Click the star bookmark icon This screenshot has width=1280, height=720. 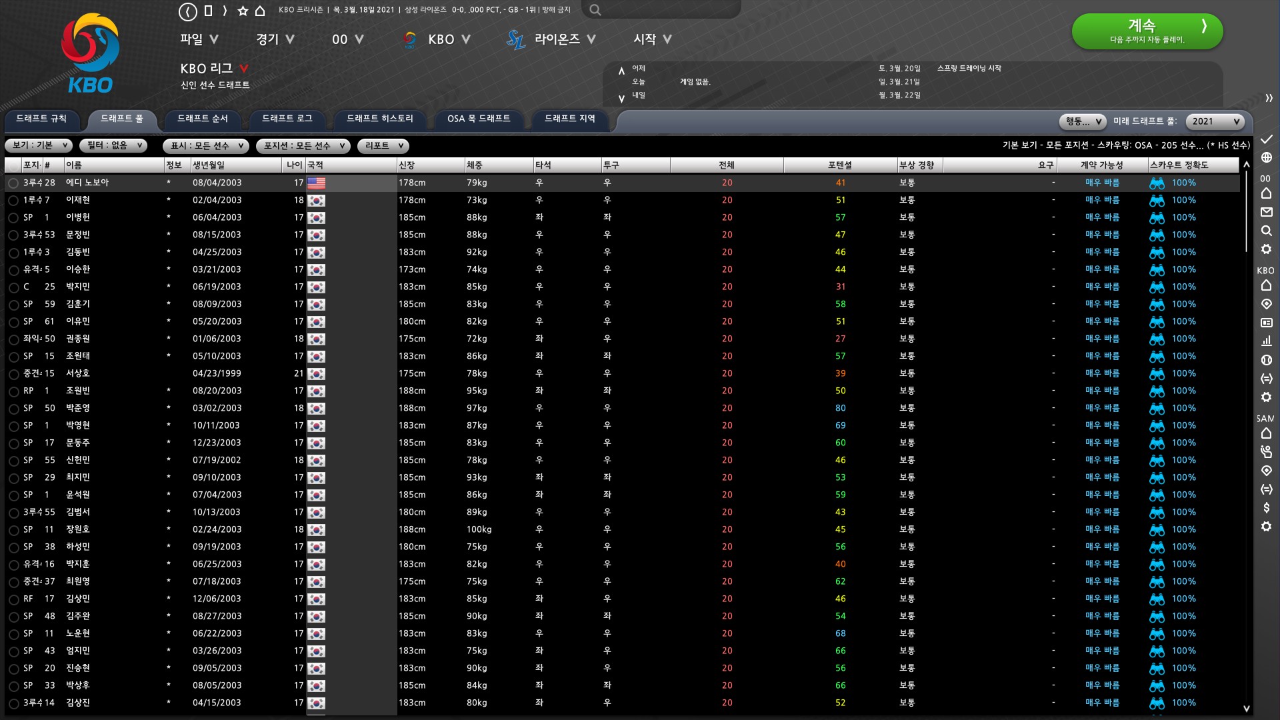click(x=243, y=11)
